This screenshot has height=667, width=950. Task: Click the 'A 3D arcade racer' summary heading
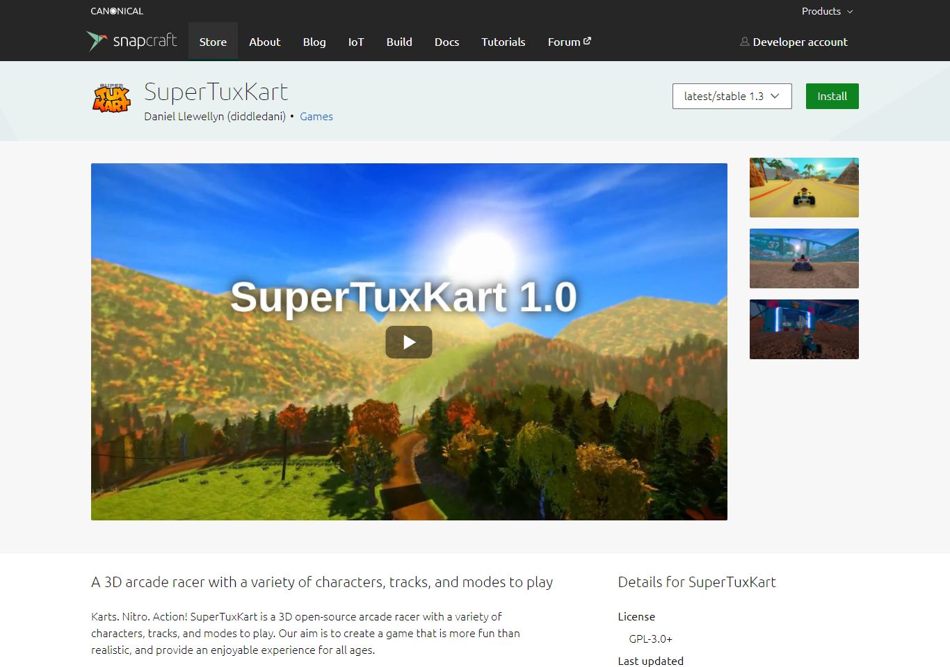(x=322, y=582)
